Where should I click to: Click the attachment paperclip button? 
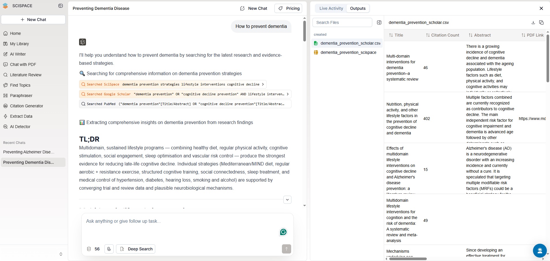tap(109, 249)
